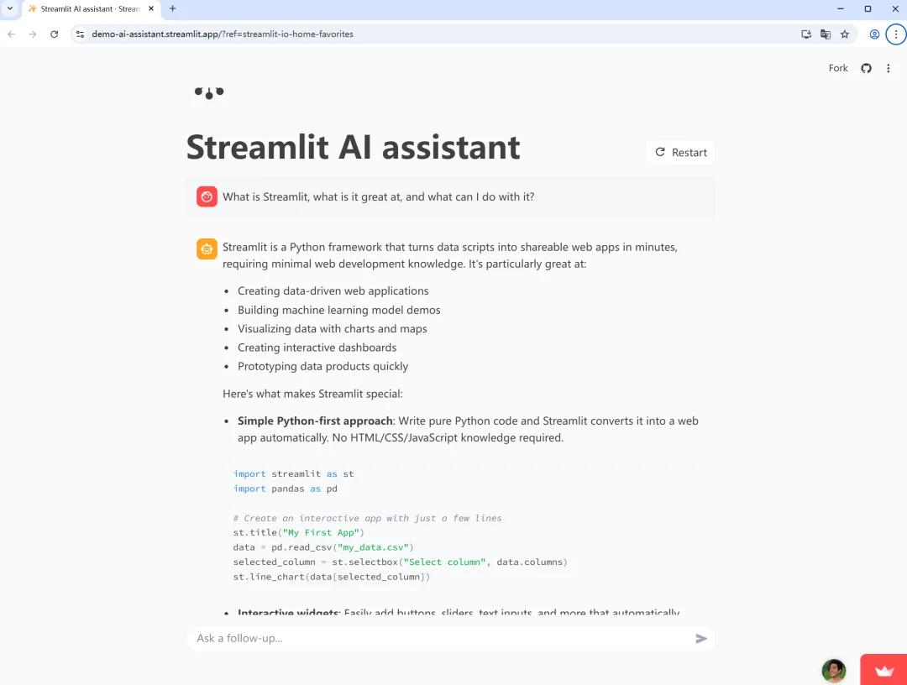The height and width of the screenshot is (685, 907).
Task: Click the orange assistant robot avatar
Action: click(x=207, y=249)
